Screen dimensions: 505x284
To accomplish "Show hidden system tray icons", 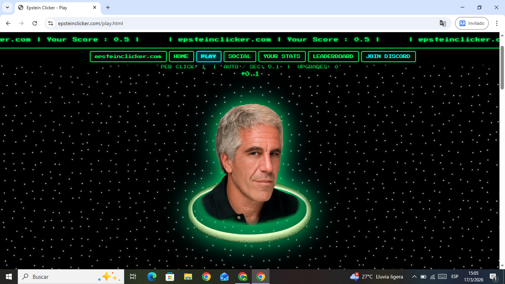I will pos(414,277).
